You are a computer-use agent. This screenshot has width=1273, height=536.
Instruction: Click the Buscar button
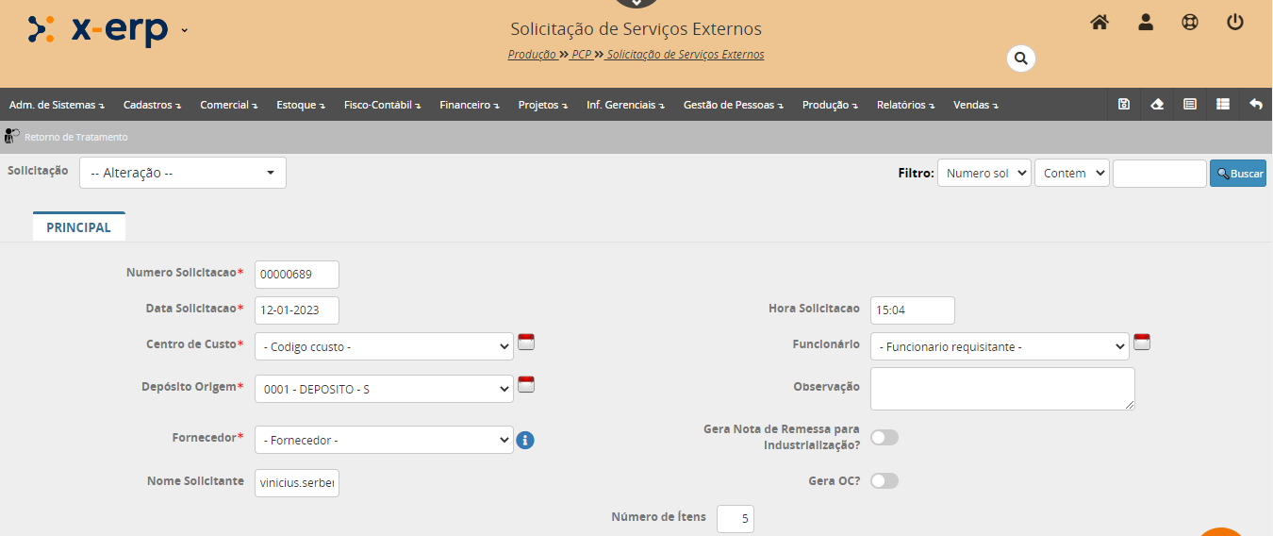pyautogui.click(x=1238, y=174)
